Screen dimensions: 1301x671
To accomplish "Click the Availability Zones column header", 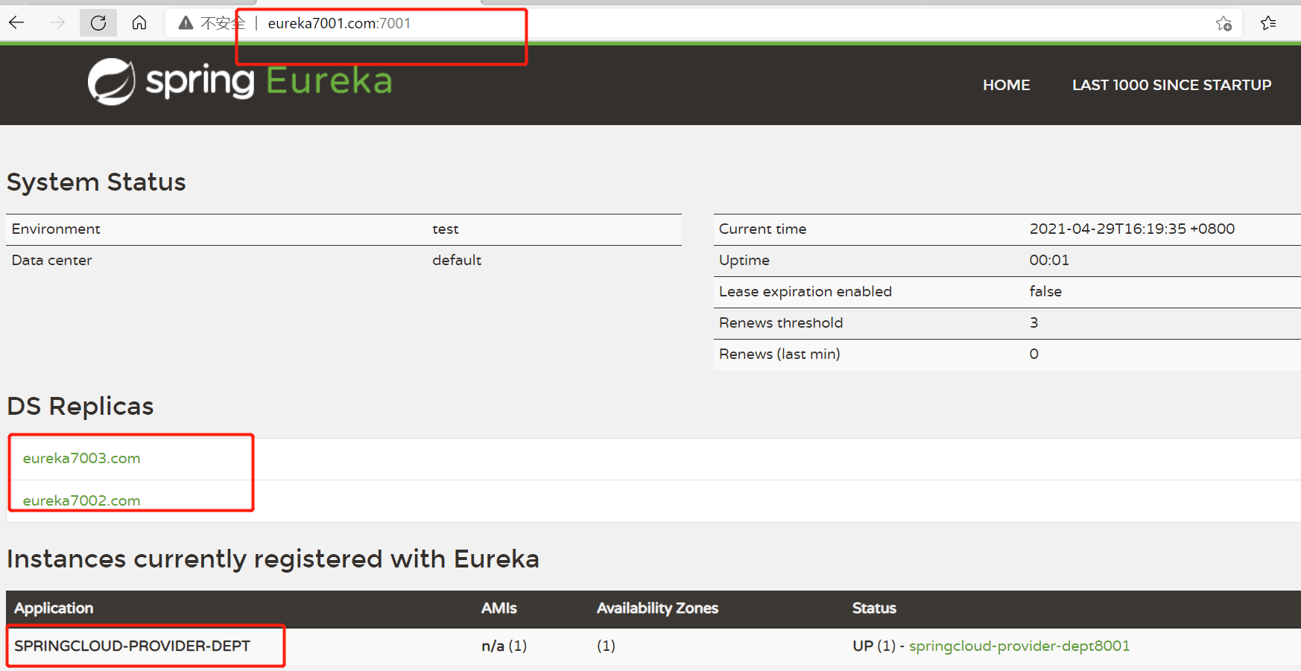I will pyautogui.click(x=657, y=608).
